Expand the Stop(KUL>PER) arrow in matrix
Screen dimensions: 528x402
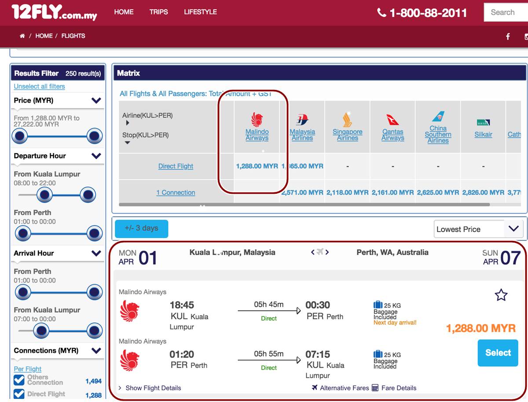coord(128,143)
